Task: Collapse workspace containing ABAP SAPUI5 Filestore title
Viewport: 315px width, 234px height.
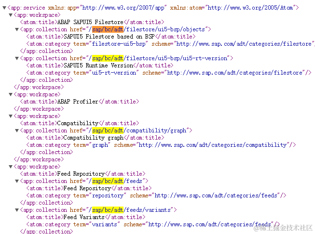Action: 11,15
